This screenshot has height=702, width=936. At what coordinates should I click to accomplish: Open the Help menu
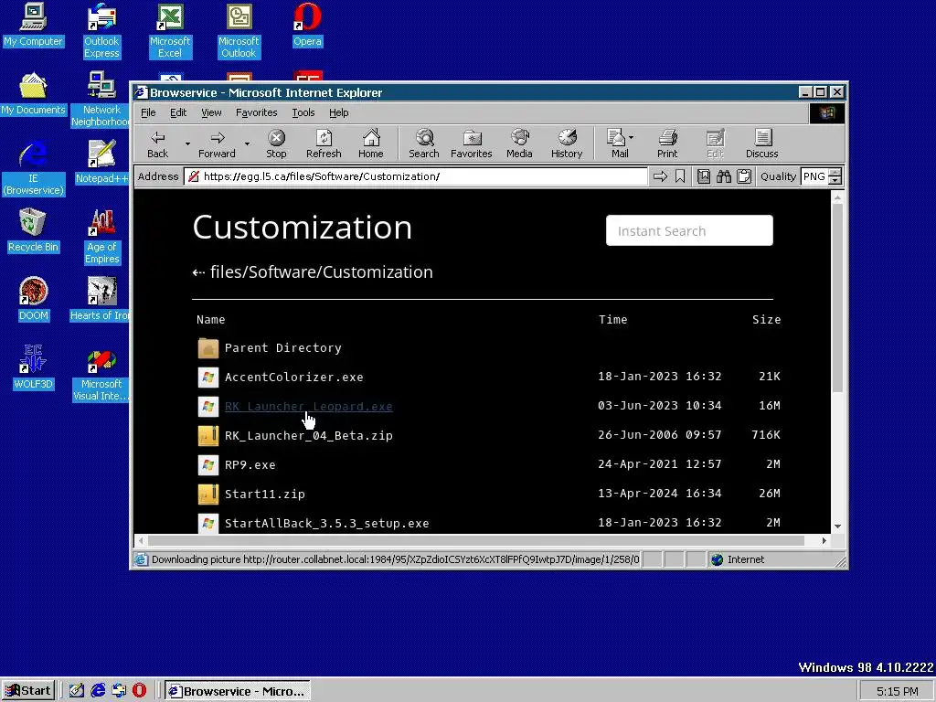(338, 112)
